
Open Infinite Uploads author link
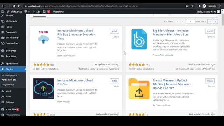pos(165,55)
